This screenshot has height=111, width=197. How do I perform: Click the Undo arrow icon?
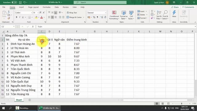click(24, 2)
